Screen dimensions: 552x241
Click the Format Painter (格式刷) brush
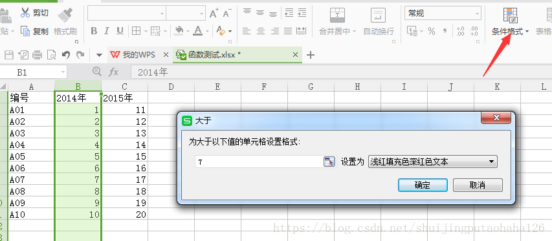coord(65,23)
